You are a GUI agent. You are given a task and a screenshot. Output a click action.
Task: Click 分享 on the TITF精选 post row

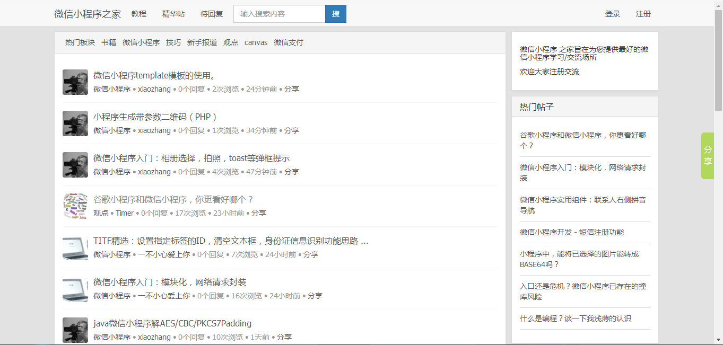311,254
